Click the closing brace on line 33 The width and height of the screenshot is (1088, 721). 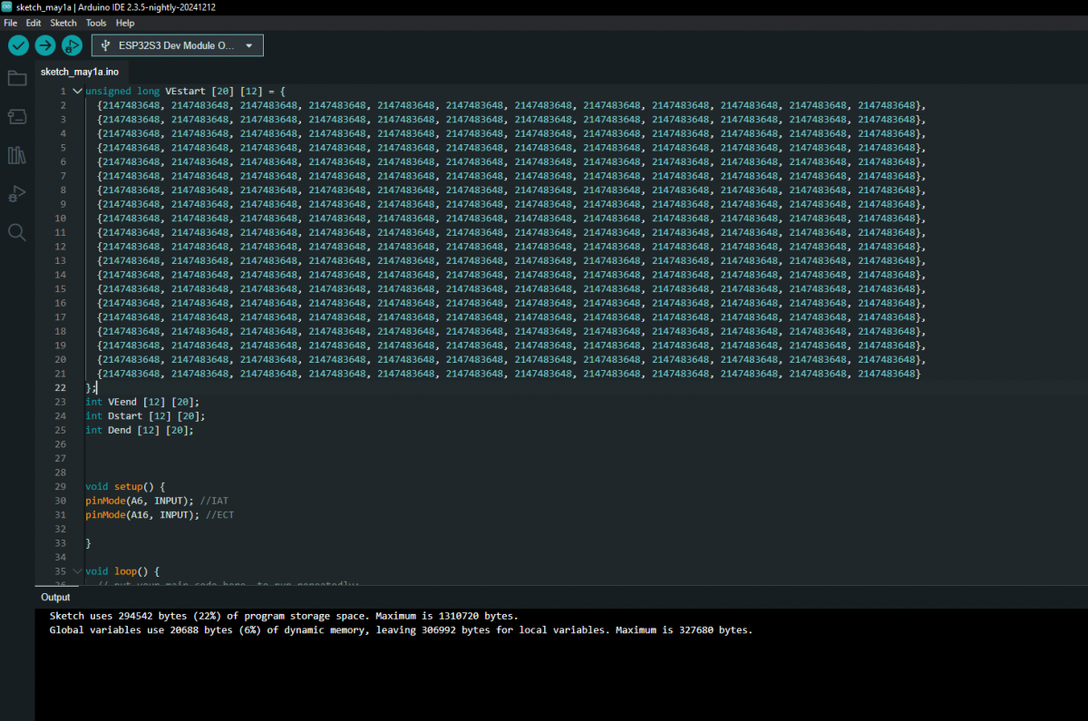tap(88, 543)
